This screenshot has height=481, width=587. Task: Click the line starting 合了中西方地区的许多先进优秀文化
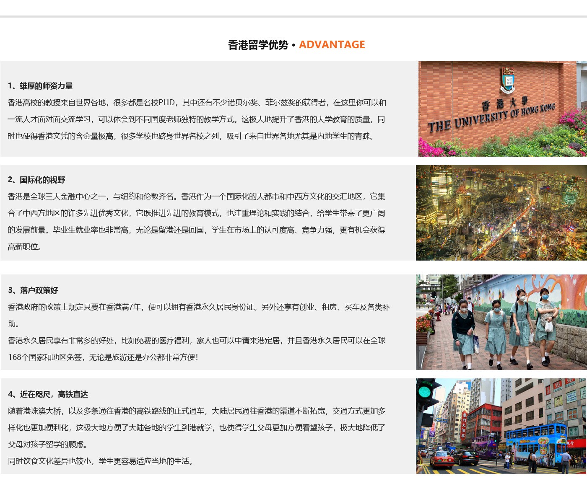[196, 213]
